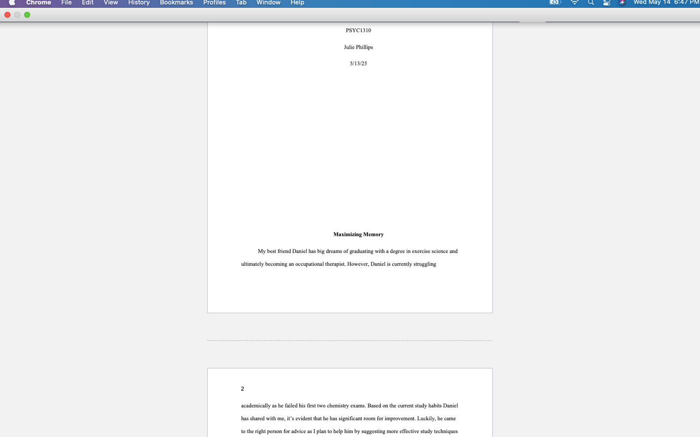Viewport: 700px width, 437px height.
Task: Open the Edit menu
Action: pos(88,2)
